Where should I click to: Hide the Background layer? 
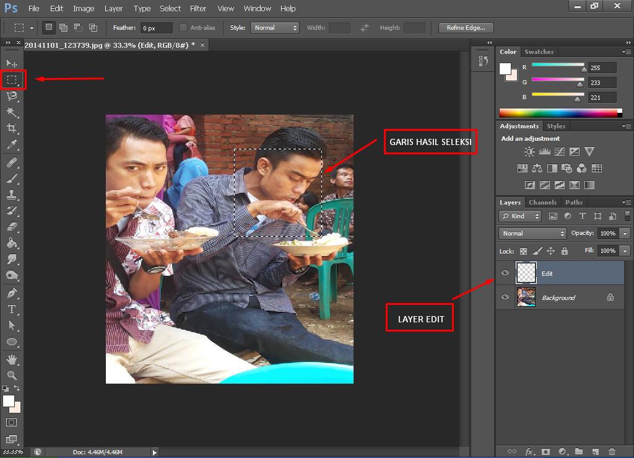[505, 297]
